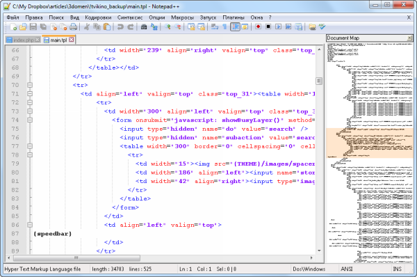Click the down arrow of the vertical scrollbar
Screen dimensions: 417x277
pyautogui.click(x=319, y=251)
